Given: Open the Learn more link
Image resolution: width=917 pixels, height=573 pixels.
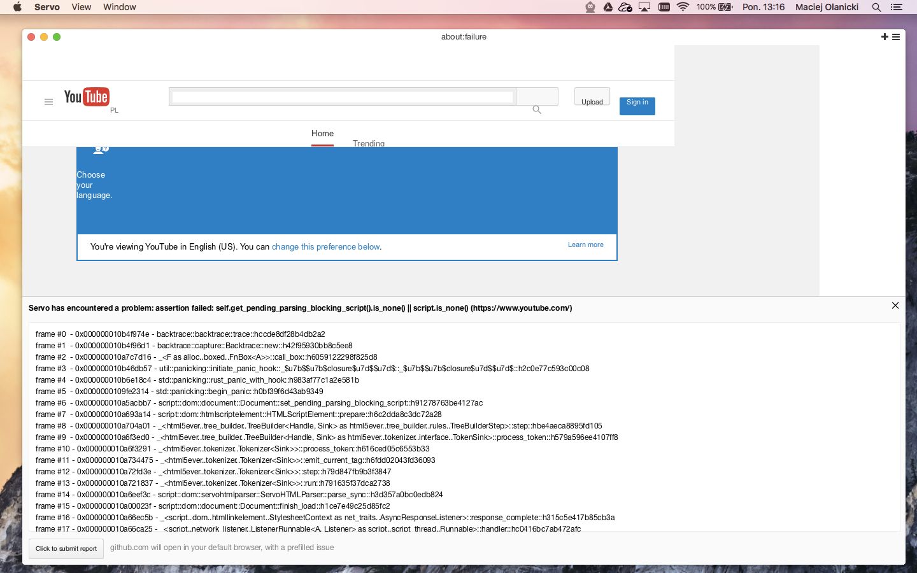Looking at the screenshot, I should point(586,244).
